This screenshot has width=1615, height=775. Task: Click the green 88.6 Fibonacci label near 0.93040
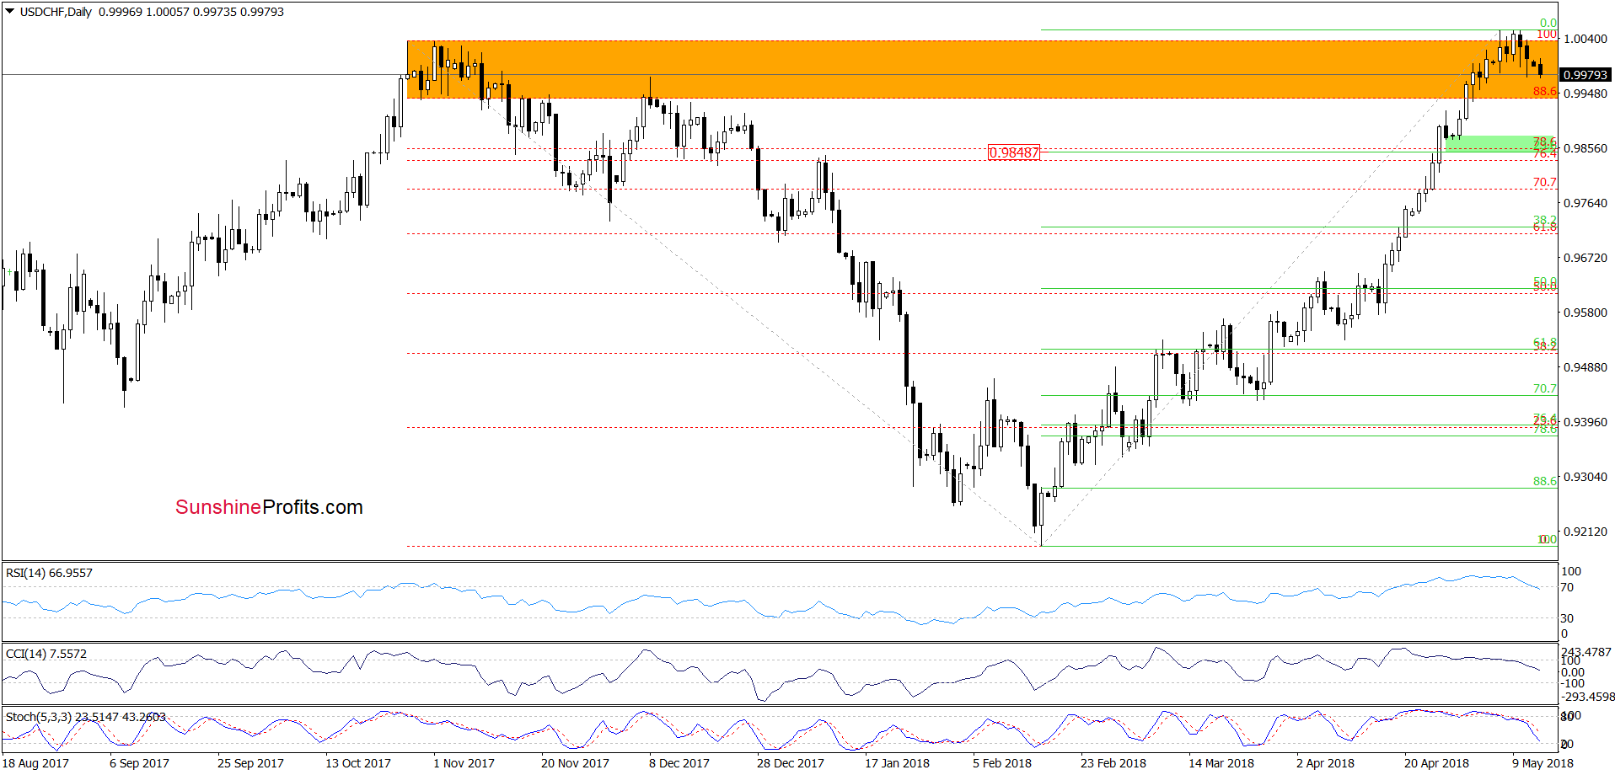tap(1544, 482)
